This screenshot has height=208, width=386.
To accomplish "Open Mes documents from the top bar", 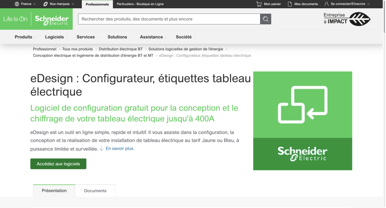I will (x=303, y=4).
